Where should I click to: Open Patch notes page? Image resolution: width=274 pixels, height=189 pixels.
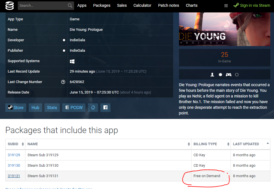coord(169,6)
